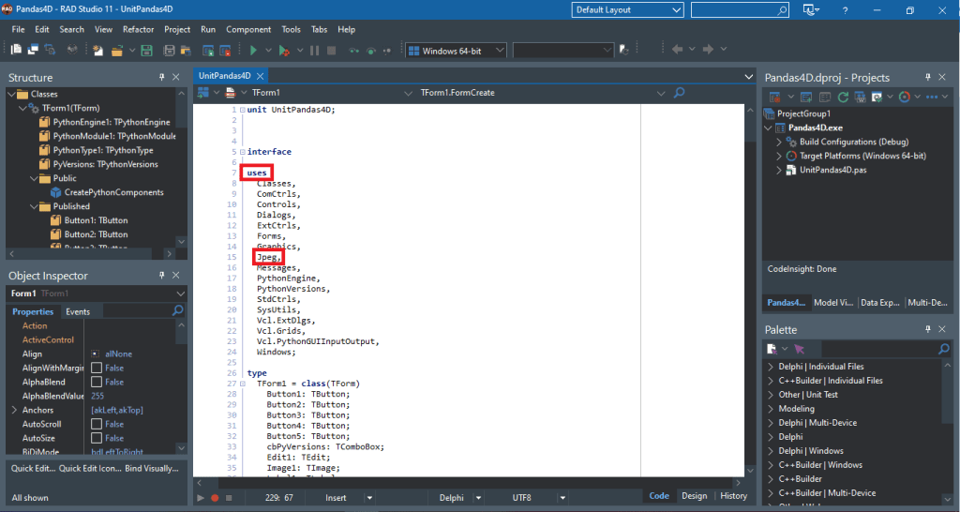Click the Palette search magnifier icon
The image size is (960, 512).
click(943, 349)
